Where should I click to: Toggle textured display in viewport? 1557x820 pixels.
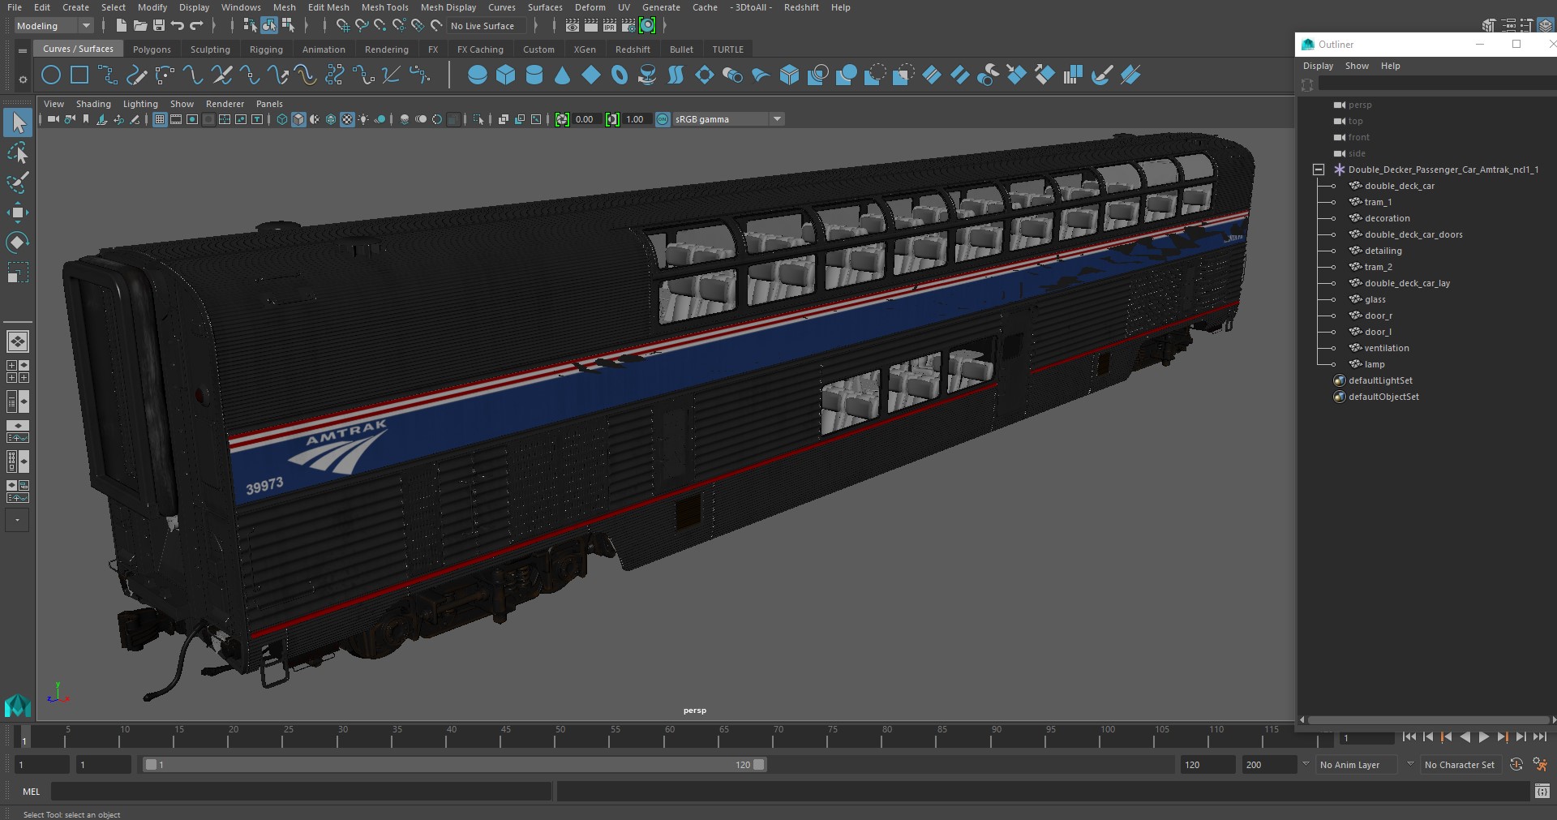(x=347, y=119)
